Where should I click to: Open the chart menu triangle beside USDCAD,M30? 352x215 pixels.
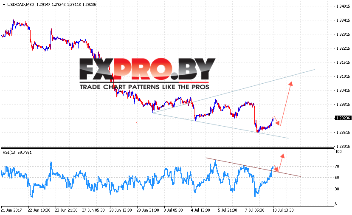coord(4,5)
